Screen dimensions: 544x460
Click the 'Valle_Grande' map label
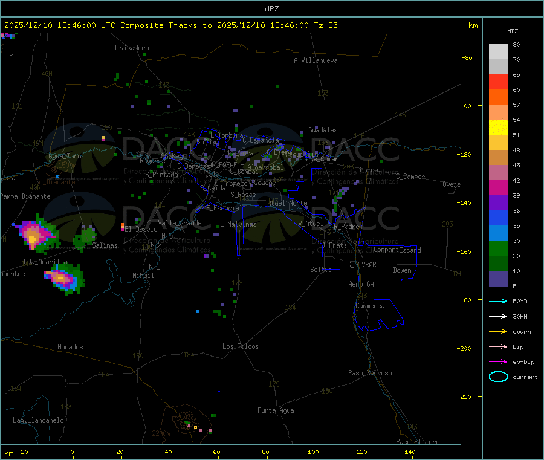pyautogui.click(x=180, y=223)
